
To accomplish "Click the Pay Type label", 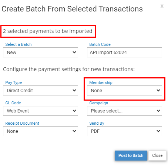I will pyautogui.click(x=14, y=82).
